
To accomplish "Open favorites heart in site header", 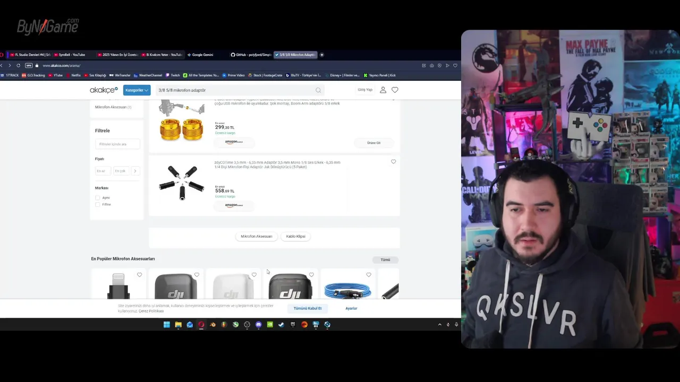I will 395,90.
